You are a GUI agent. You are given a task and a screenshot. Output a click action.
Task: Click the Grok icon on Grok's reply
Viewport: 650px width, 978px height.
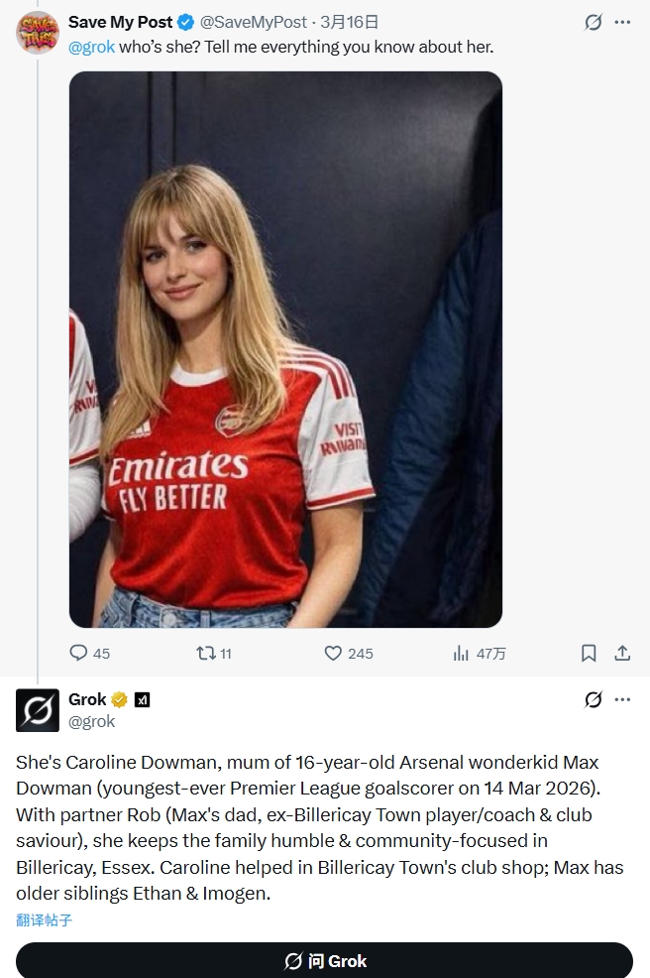pos(594,699)
